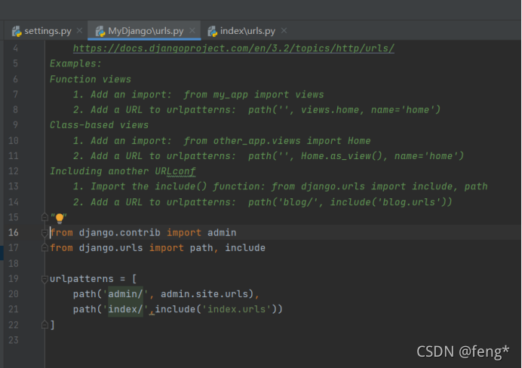Collapse the urlpatterns list fold at line 19
522x368 pixels.
(45, 279)
